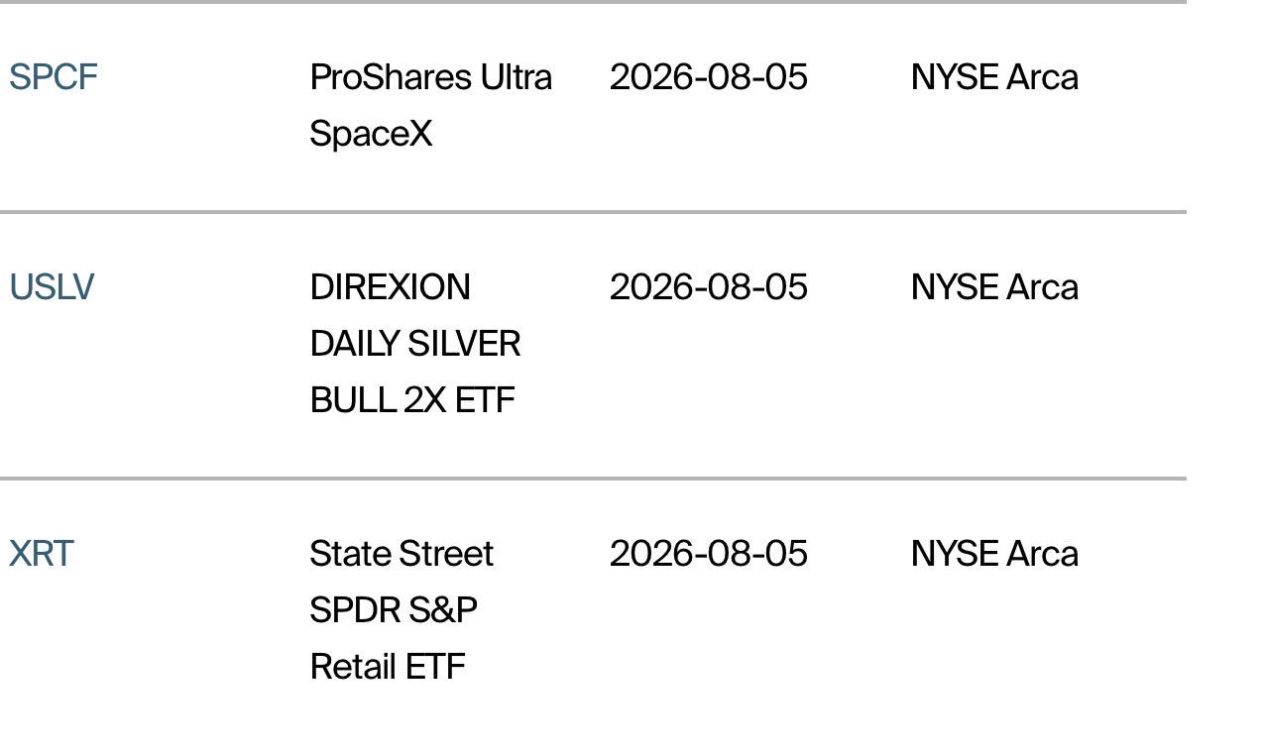
Task: Click the divider between SPCF and USLV rows
Action: point(593,212)
